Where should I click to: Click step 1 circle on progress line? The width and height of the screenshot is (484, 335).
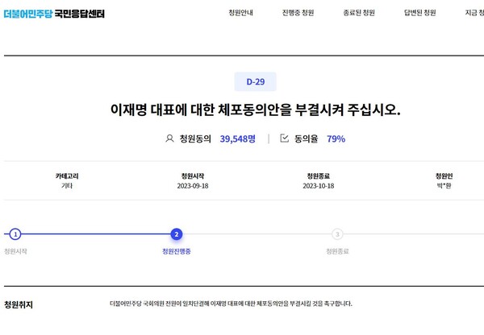(15, 234)
